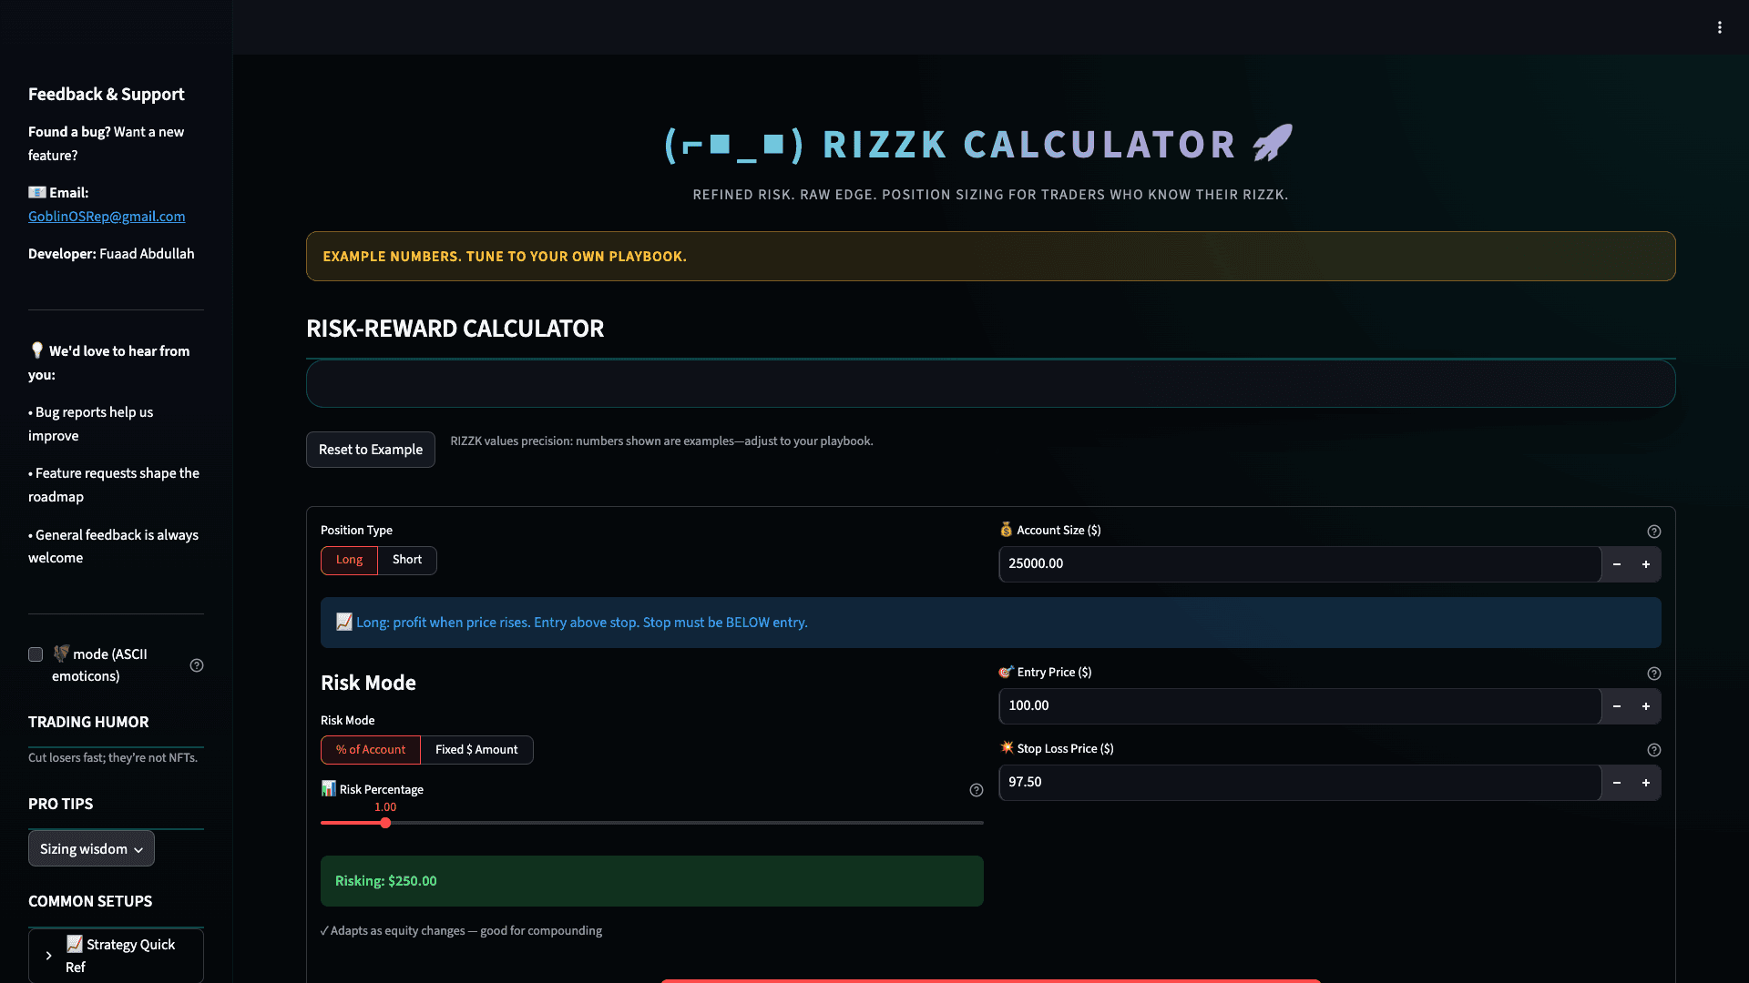Decrement Stop Loss Price with the minus button
Viewport: 1749px width, 983px height.
(1617, 782)
